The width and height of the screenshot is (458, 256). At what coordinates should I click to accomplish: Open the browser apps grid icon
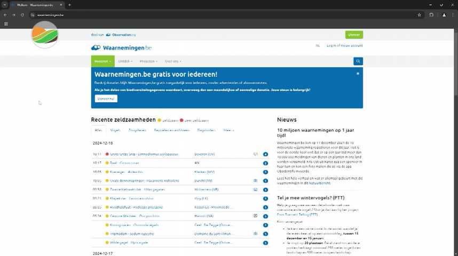[x=6, y=23]
